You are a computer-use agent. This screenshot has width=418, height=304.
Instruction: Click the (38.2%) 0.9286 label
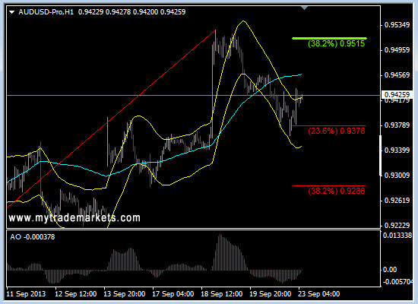coord(337,191)
